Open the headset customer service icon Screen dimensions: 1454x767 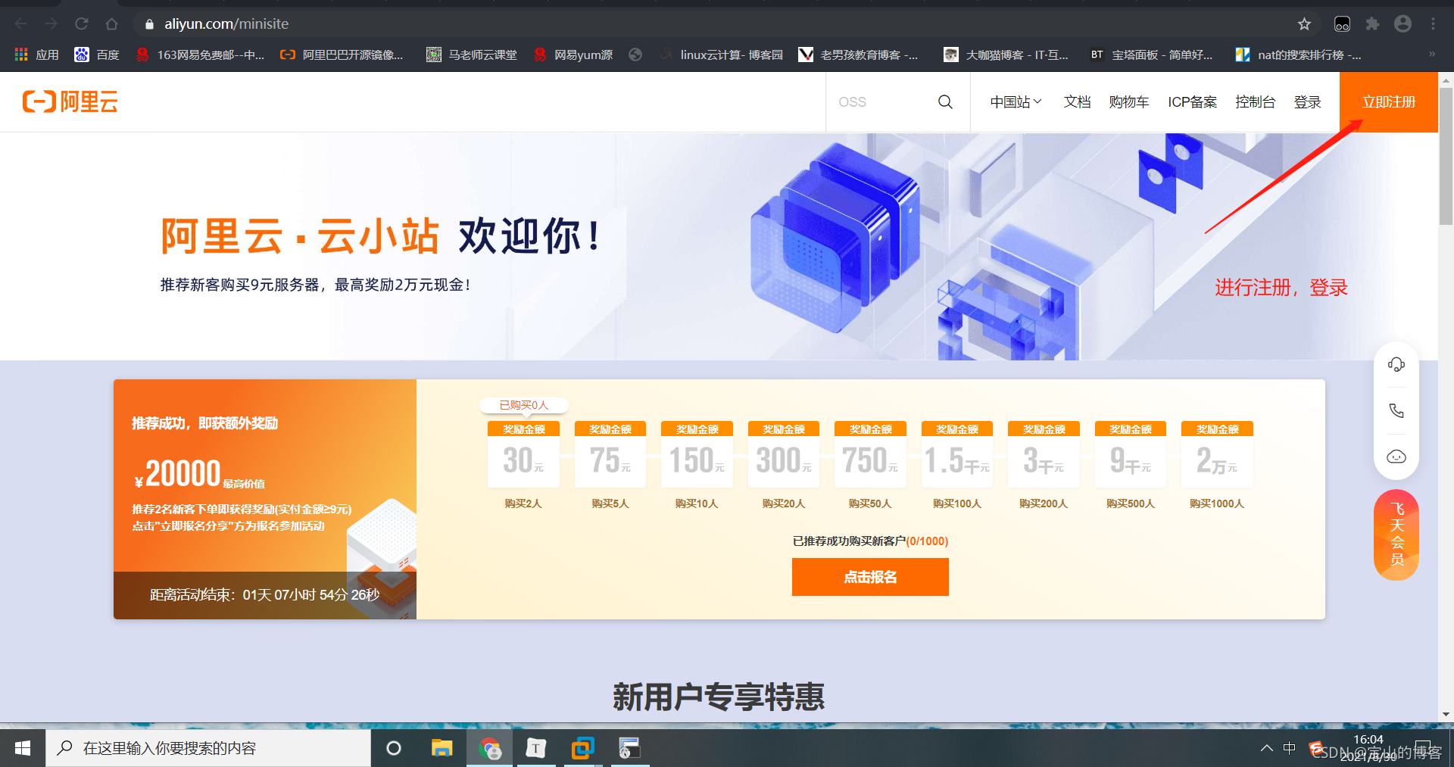coord(1396,365)
